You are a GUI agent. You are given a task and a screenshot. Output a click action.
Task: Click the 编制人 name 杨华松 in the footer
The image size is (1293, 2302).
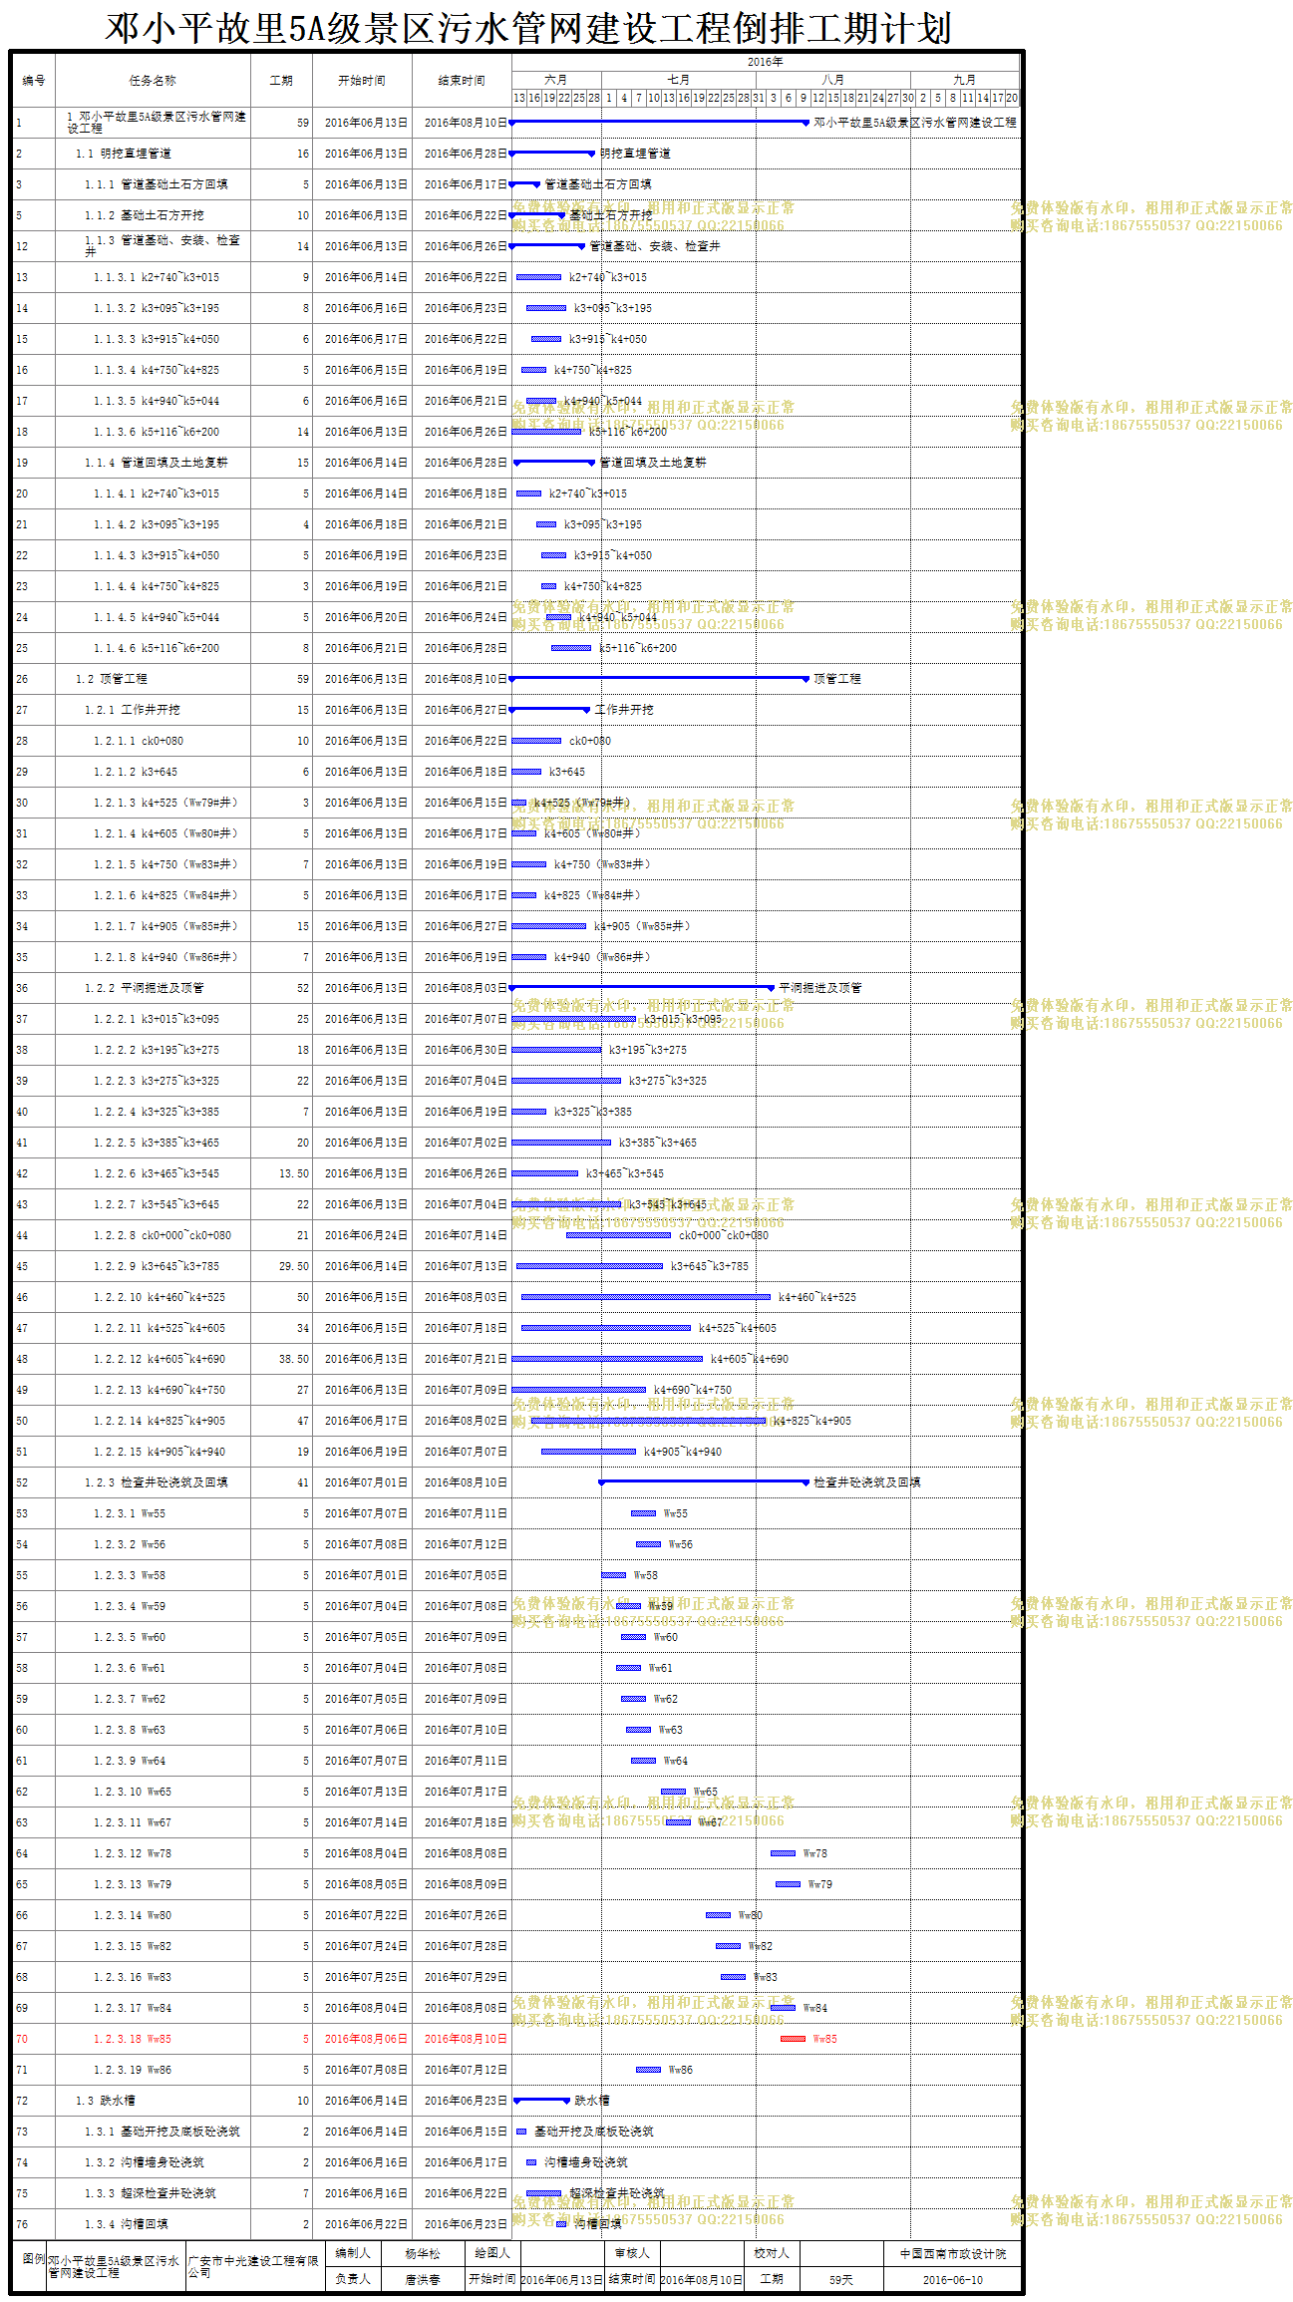click(x=422, y=2253)
